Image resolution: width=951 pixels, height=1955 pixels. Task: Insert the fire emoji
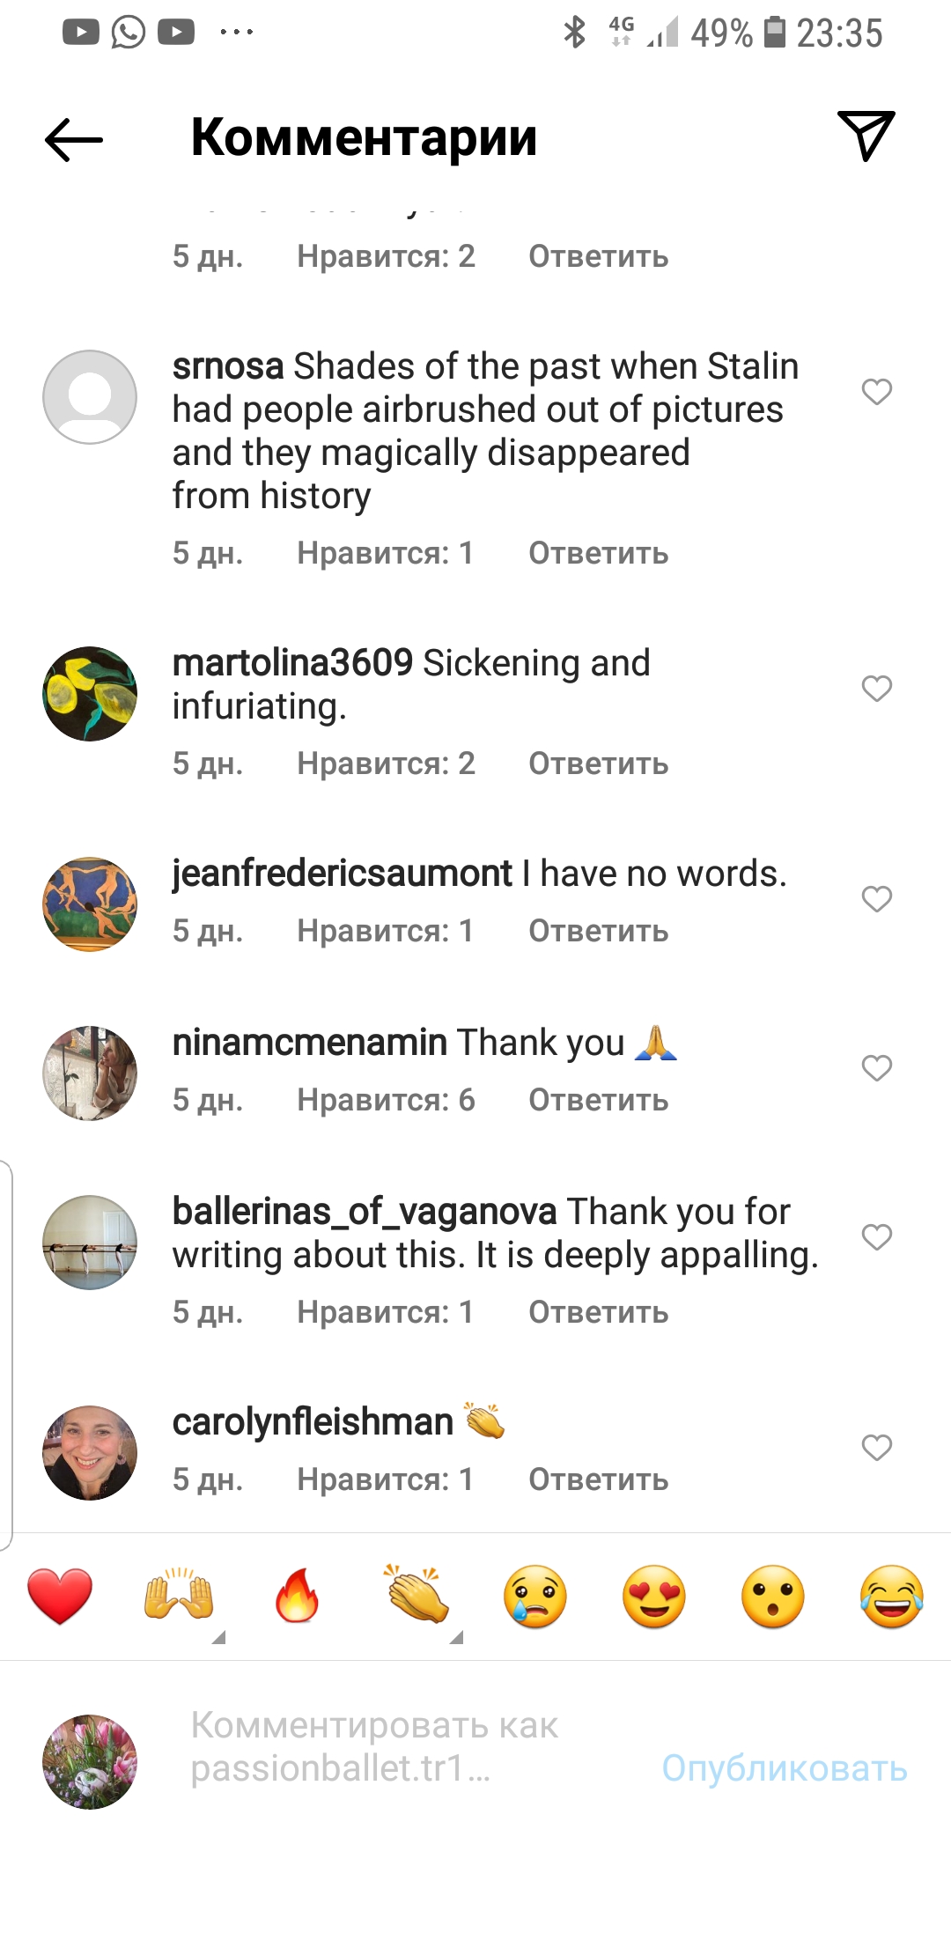298,1597
